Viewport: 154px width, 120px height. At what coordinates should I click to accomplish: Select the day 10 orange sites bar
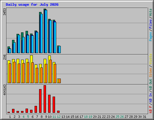(x=51, y=71)
